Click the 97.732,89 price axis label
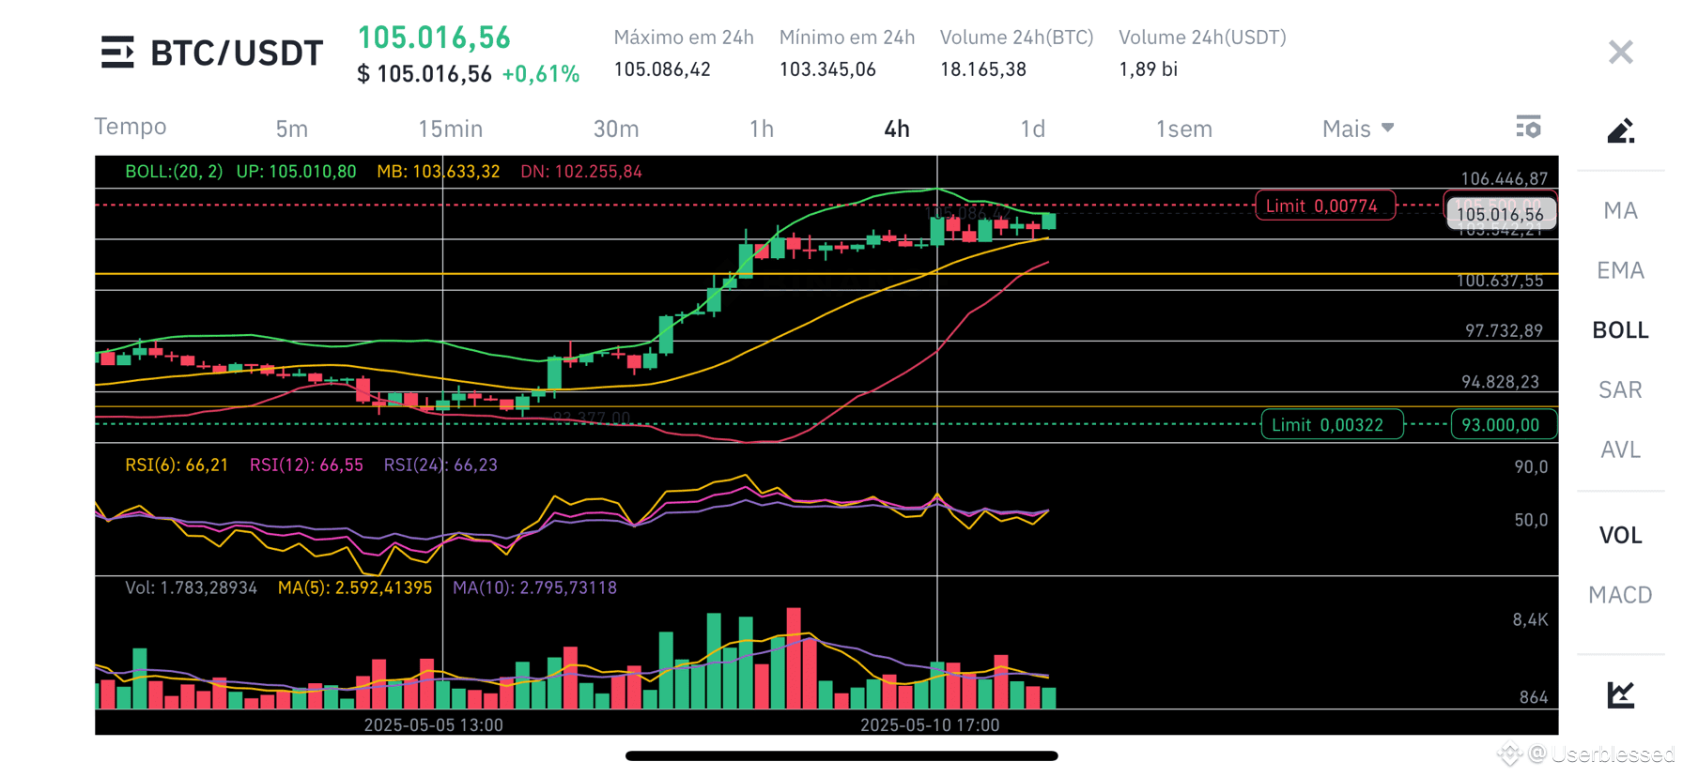This screenshot has height=777, width=1683. [1504, 331]
